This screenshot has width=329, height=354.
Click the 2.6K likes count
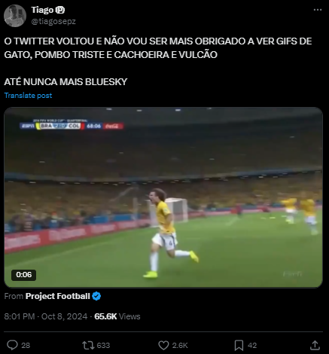click(x=180, y=346)
